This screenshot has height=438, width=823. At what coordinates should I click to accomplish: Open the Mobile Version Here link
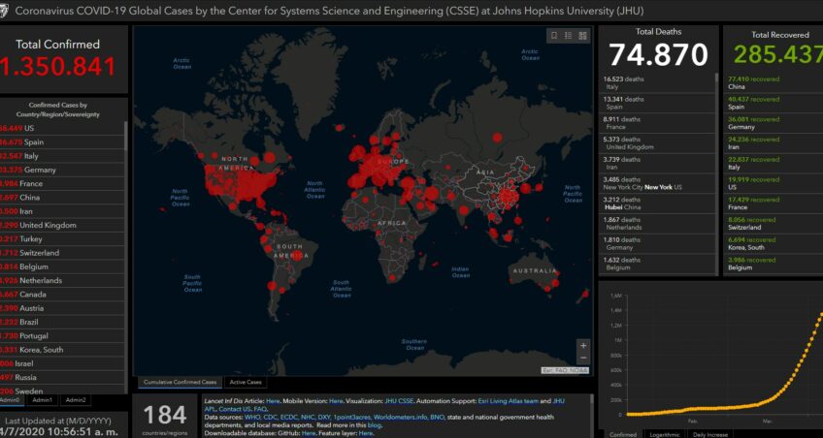pos(336,401)
